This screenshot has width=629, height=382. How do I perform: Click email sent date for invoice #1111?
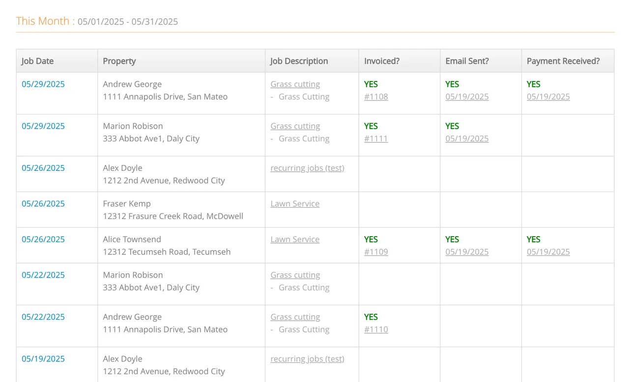click(x=467, y=138)
